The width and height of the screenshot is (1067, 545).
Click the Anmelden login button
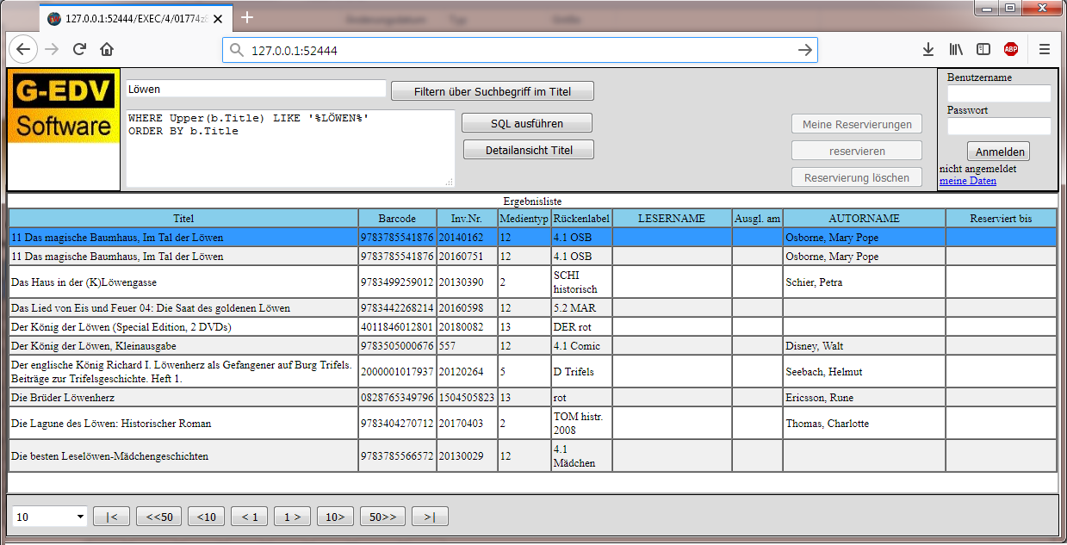click(x=998, y=152)
